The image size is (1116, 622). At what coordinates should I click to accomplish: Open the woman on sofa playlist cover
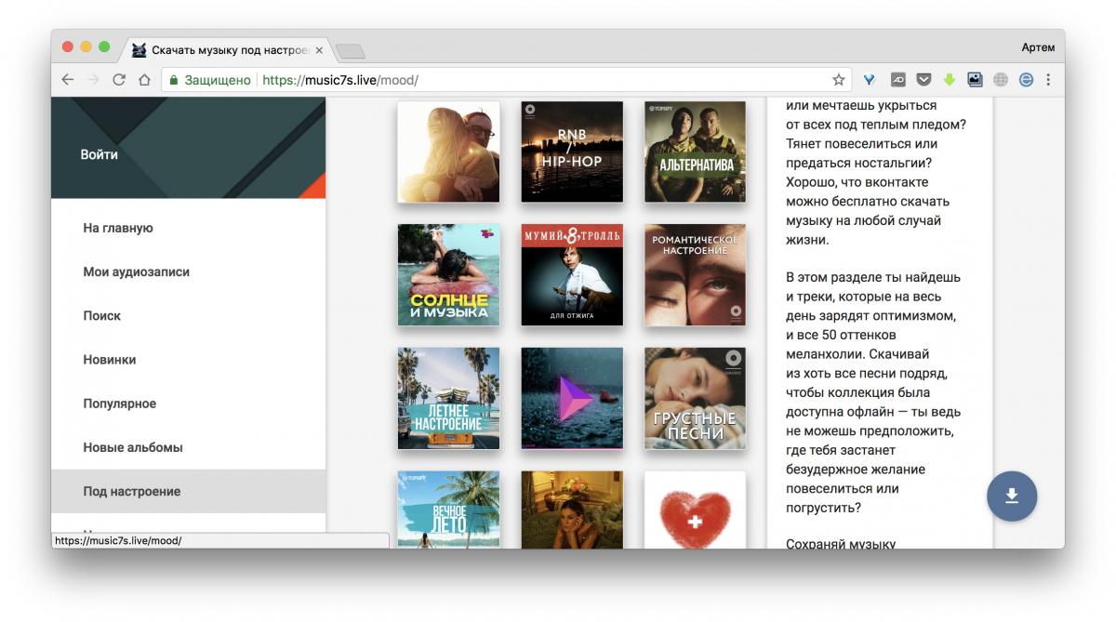[x=572, y=510]
